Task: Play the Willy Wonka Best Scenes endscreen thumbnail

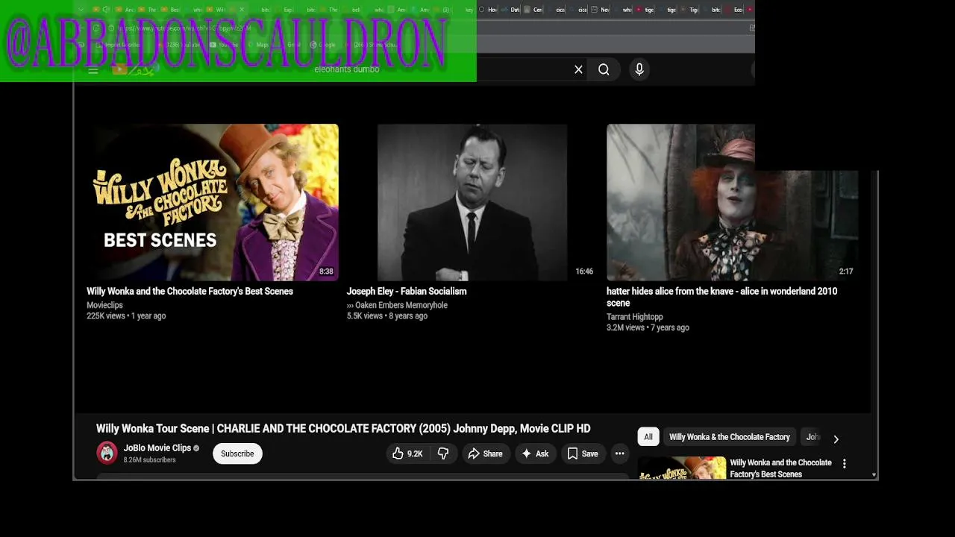Action: click(x=213, y=202)
